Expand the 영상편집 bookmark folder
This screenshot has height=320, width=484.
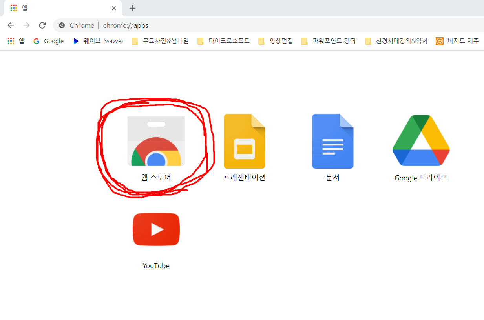[x=276, y=41]
